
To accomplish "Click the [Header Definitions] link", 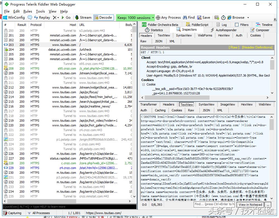I will tap(257, 47).
